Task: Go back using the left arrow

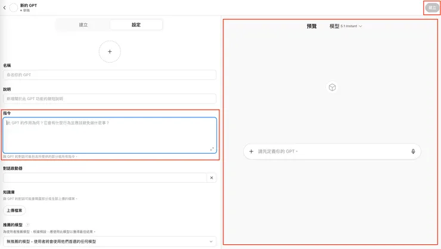Action: click(5, 8)
